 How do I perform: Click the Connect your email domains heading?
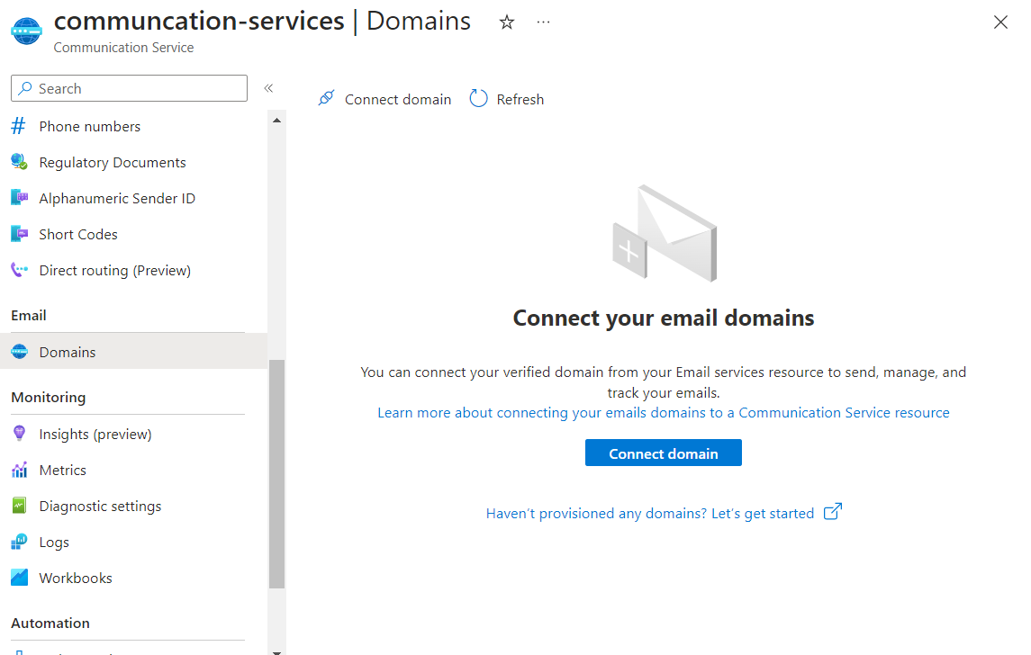664,318
